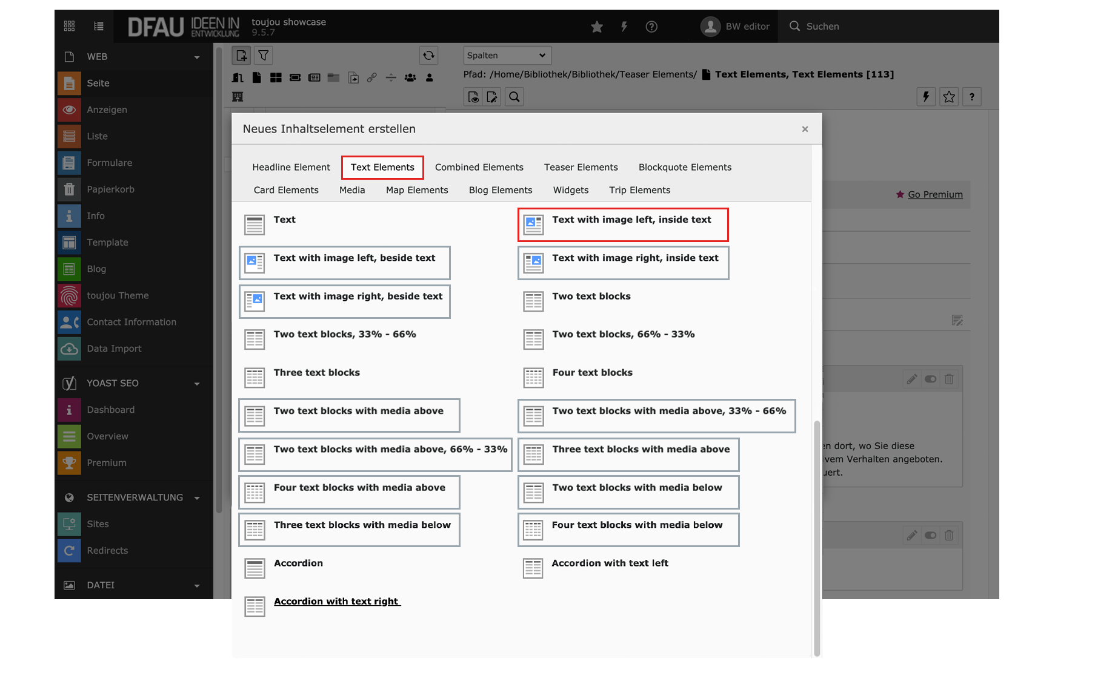The image size is (1115, 696).
Task: Collapse the YOAST SEO module group
Action: (135, 383)
